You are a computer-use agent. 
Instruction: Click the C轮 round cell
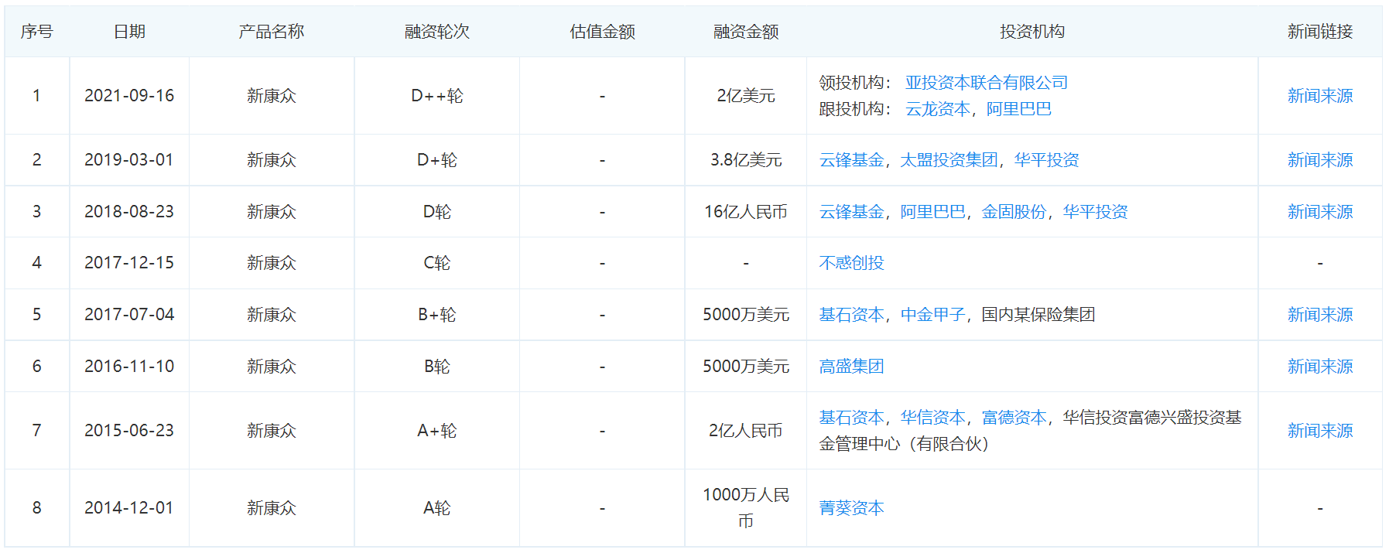pos(437,263)
